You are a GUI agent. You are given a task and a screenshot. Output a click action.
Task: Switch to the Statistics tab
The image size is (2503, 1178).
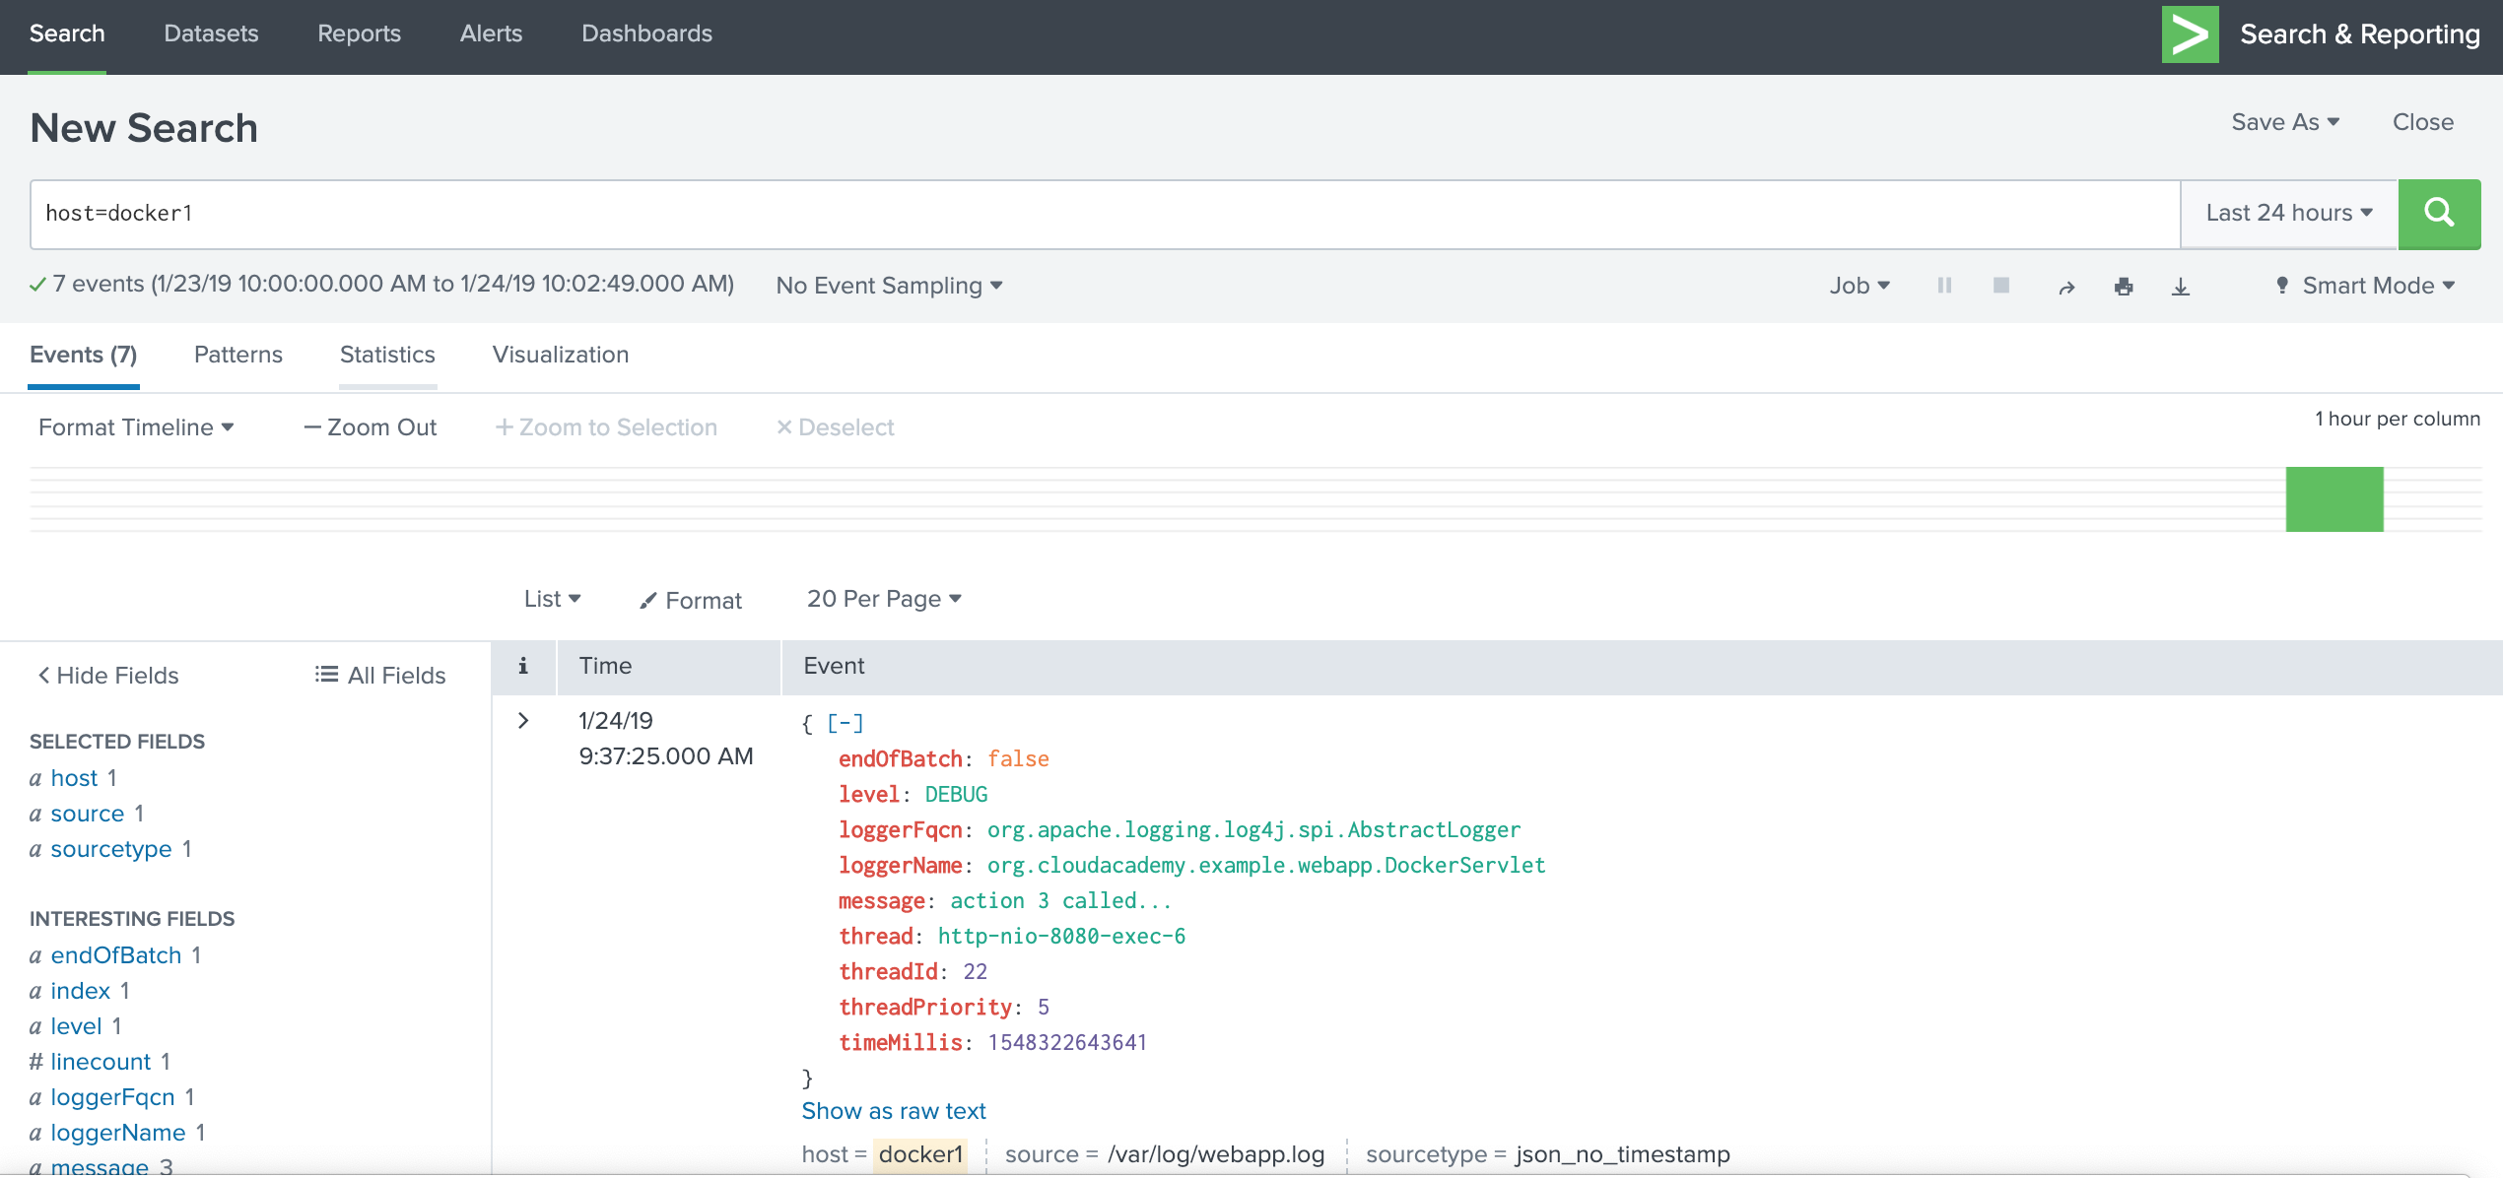click(386, 355)
